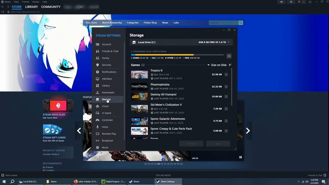Open the Size on Disk sort dropdown
Viewport: 329px width, 185px height.
pyautogui.click(x=217, y=65)
